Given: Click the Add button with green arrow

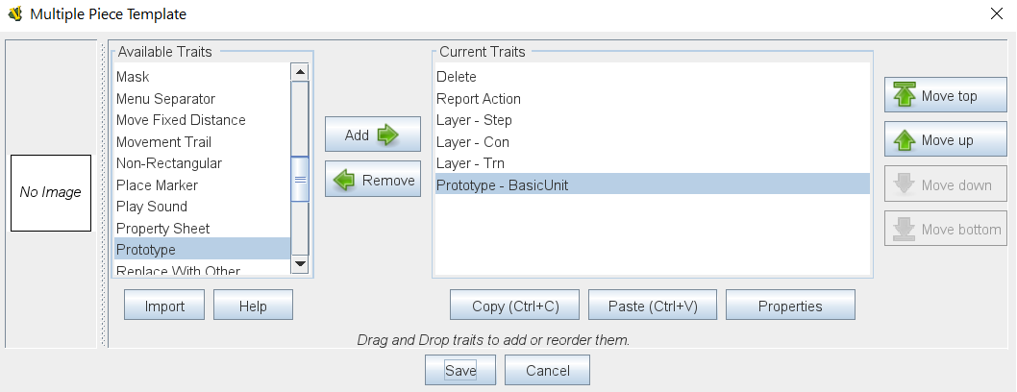Looking at the screenshot, I should [372, 135].
